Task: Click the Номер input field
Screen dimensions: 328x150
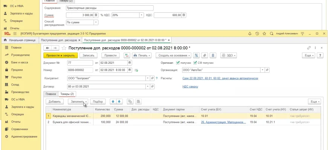Action: 80,70
